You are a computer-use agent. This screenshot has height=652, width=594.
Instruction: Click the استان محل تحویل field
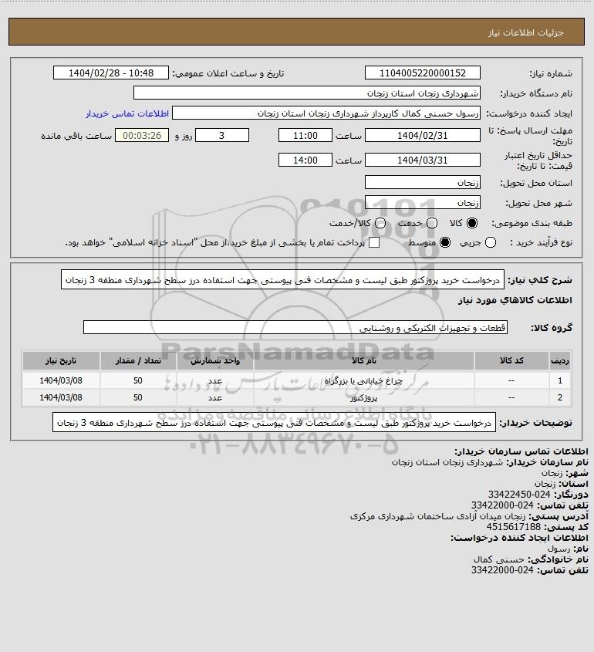[x=422, y=183]
